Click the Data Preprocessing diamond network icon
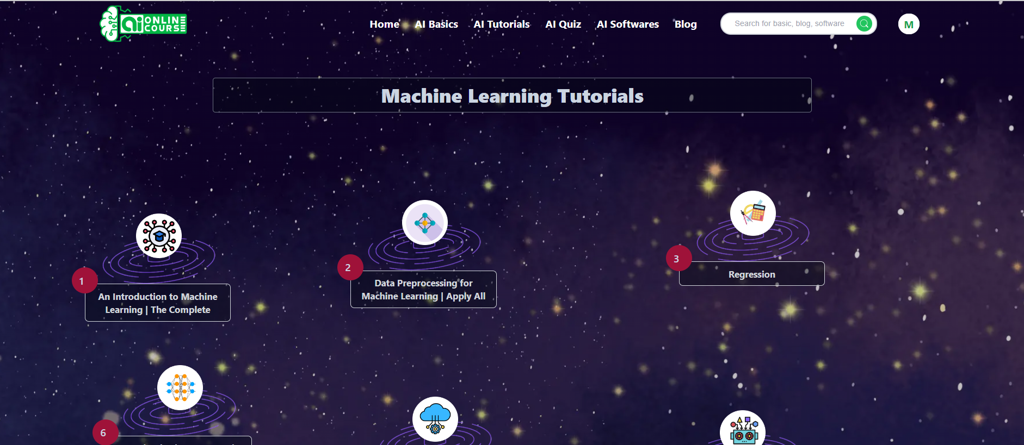The width and height of the screenshot is (1024, 445). point(425,223)
